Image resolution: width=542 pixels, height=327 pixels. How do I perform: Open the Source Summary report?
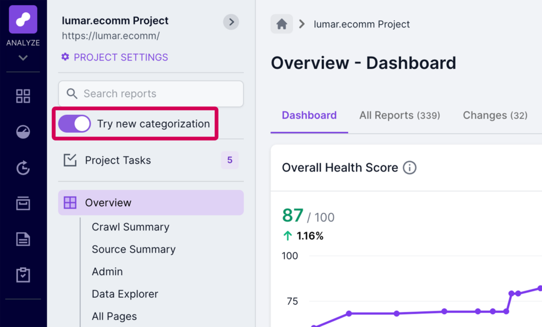point(134,249)
